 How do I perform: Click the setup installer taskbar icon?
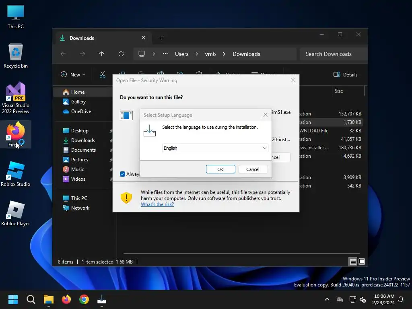click(102, 299)
